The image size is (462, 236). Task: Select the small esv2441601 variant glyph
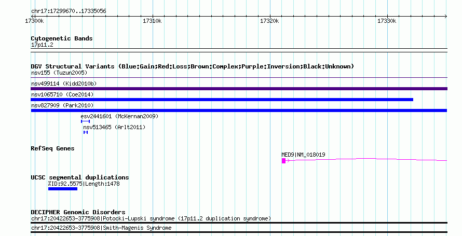tap(86, 121)
